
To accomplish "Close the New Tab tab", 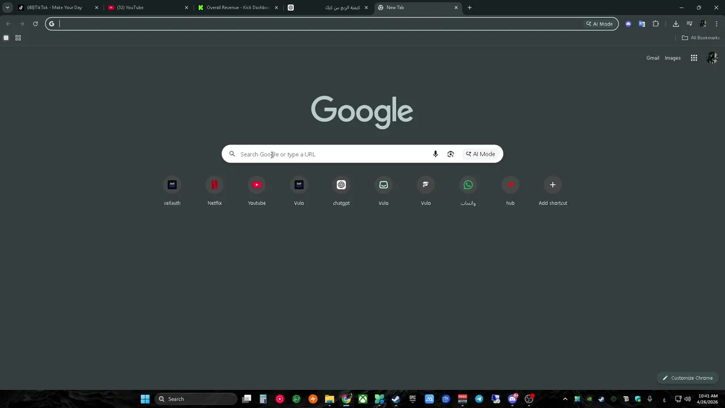I will [x=456, y=7].
